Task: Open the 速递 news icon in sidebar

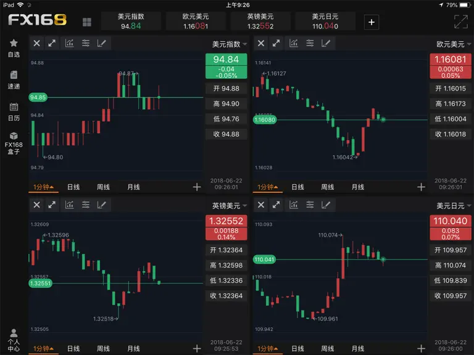Action: 14,80
